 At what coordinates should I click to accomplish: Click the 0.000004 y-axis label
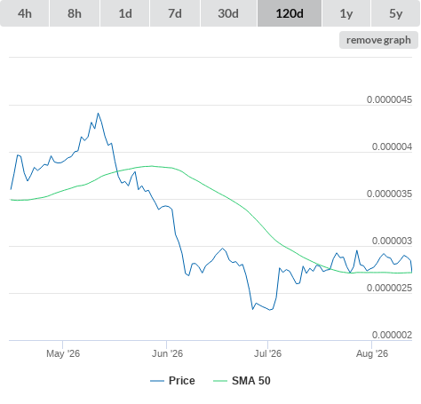coord(392,147)
